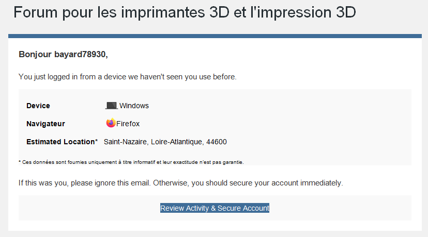Viewport: 428px width, 237px height.
Task: Select the forum title heading text
Action: pos(185,12)
